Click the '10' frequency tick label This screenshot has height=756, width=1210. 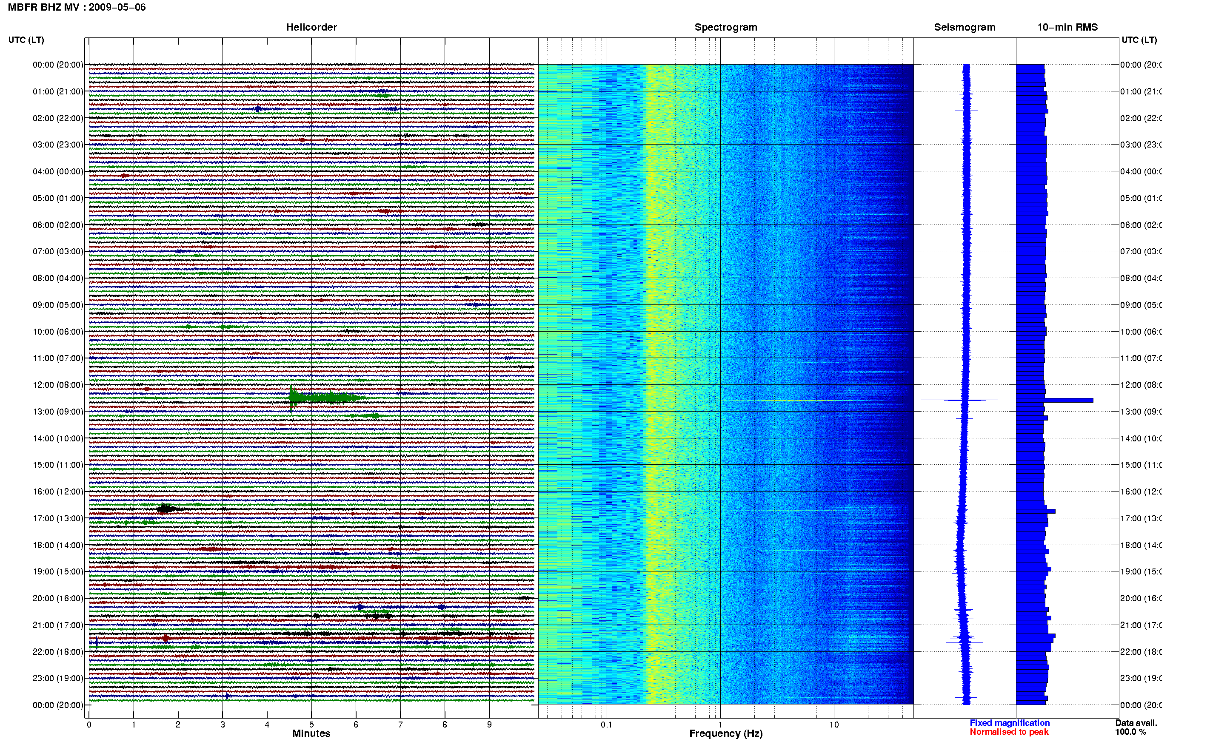pos(834,725)
